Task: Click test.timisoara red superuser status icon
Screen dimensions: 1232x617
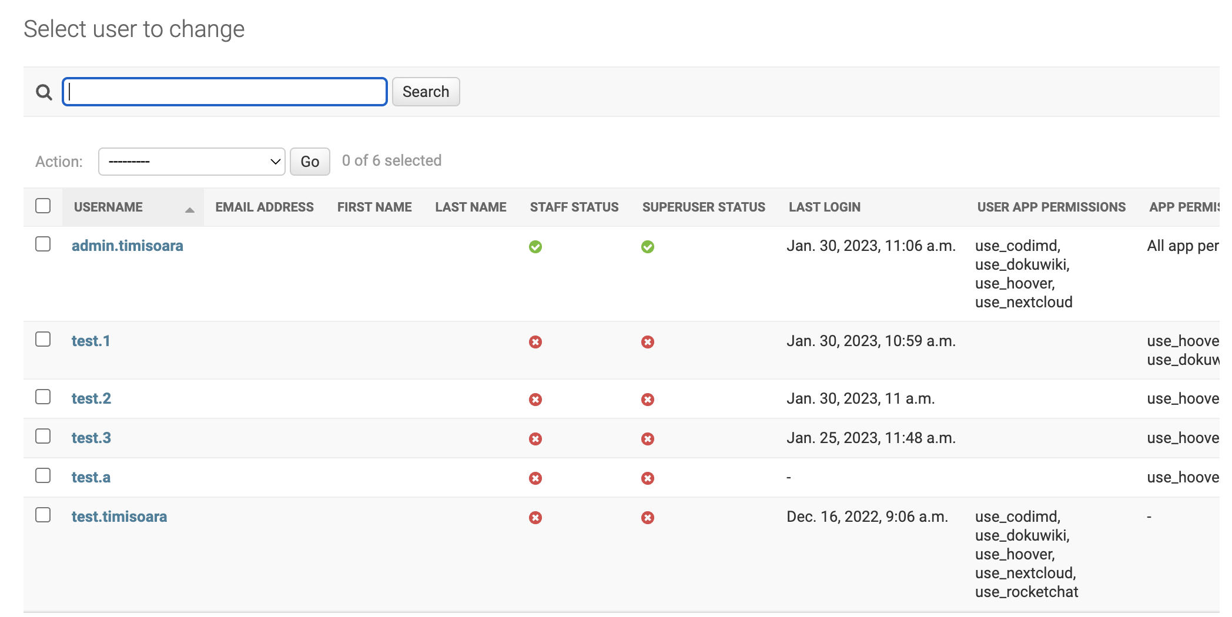Action: (647, 518)
